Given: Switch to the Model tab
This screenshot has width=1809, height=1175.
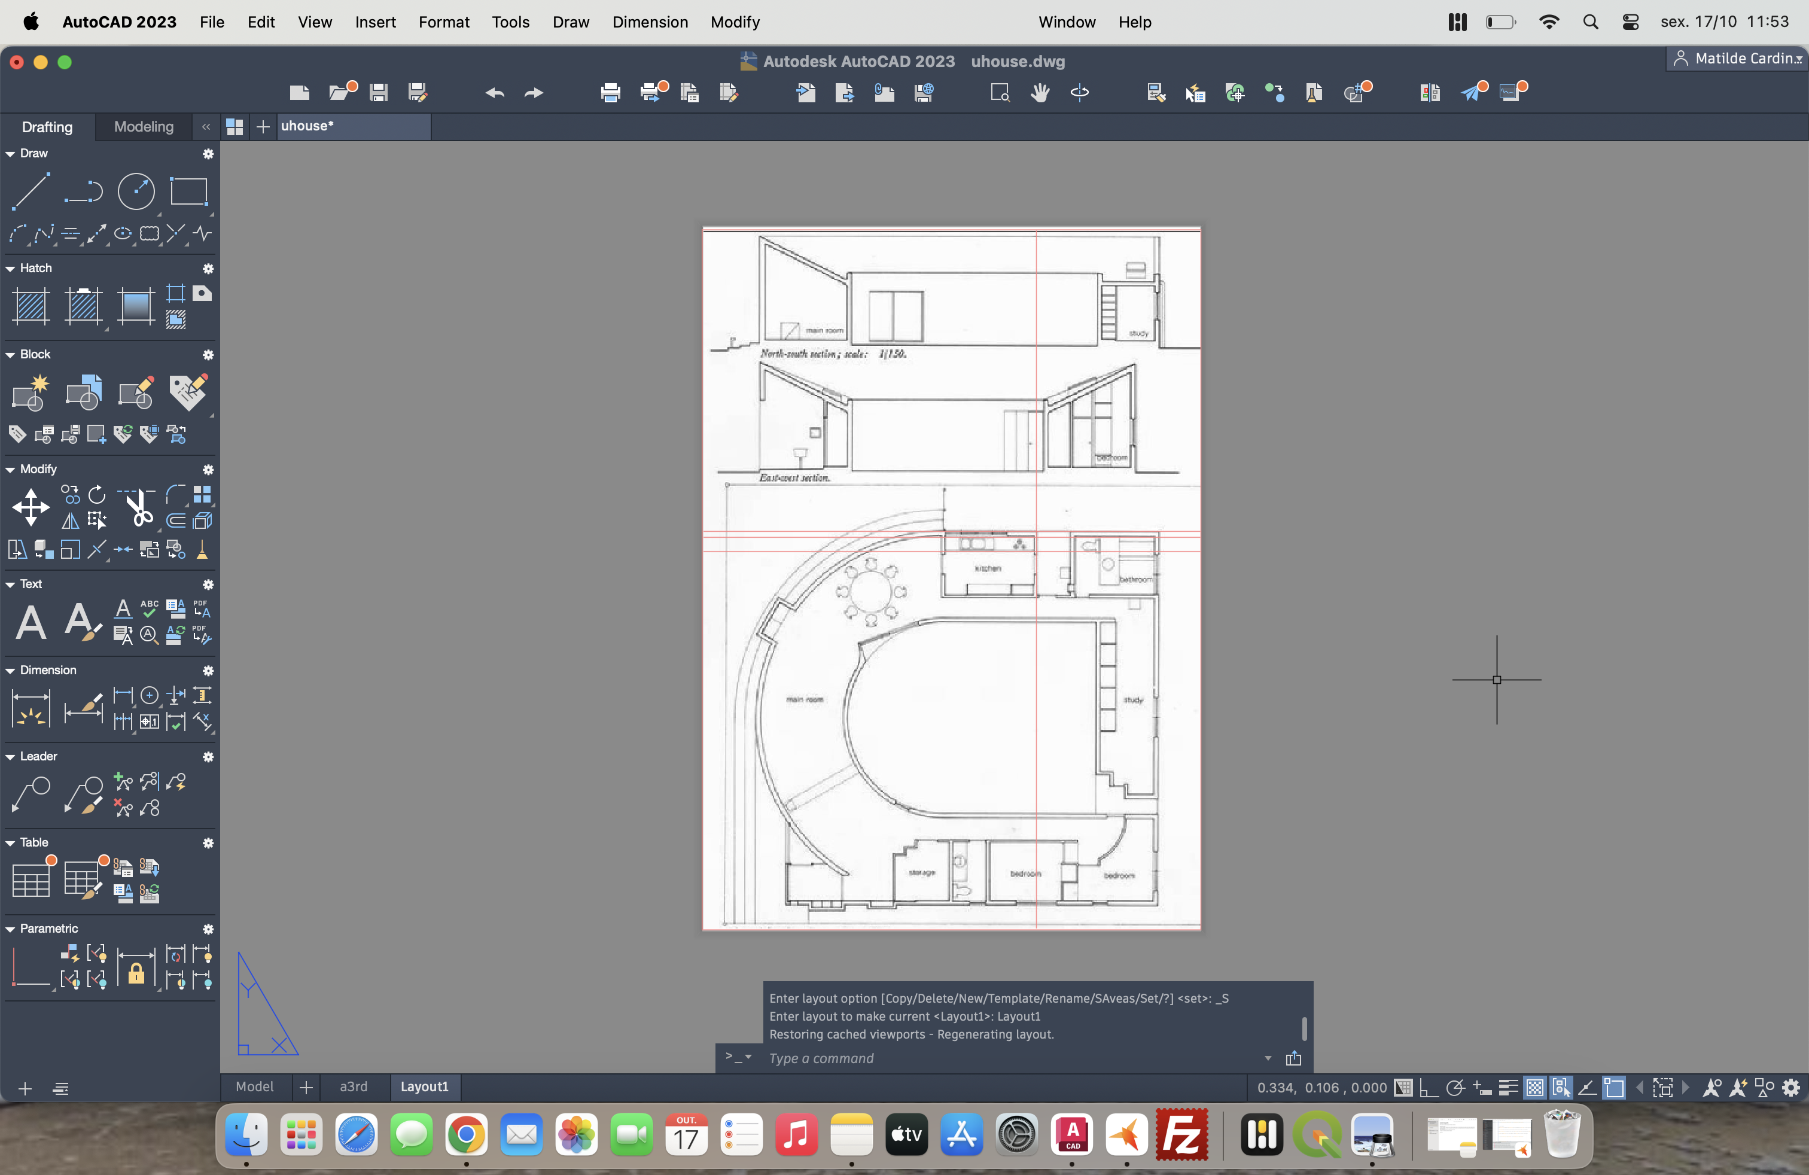Looking at the screenshot, I should 255,1087.
